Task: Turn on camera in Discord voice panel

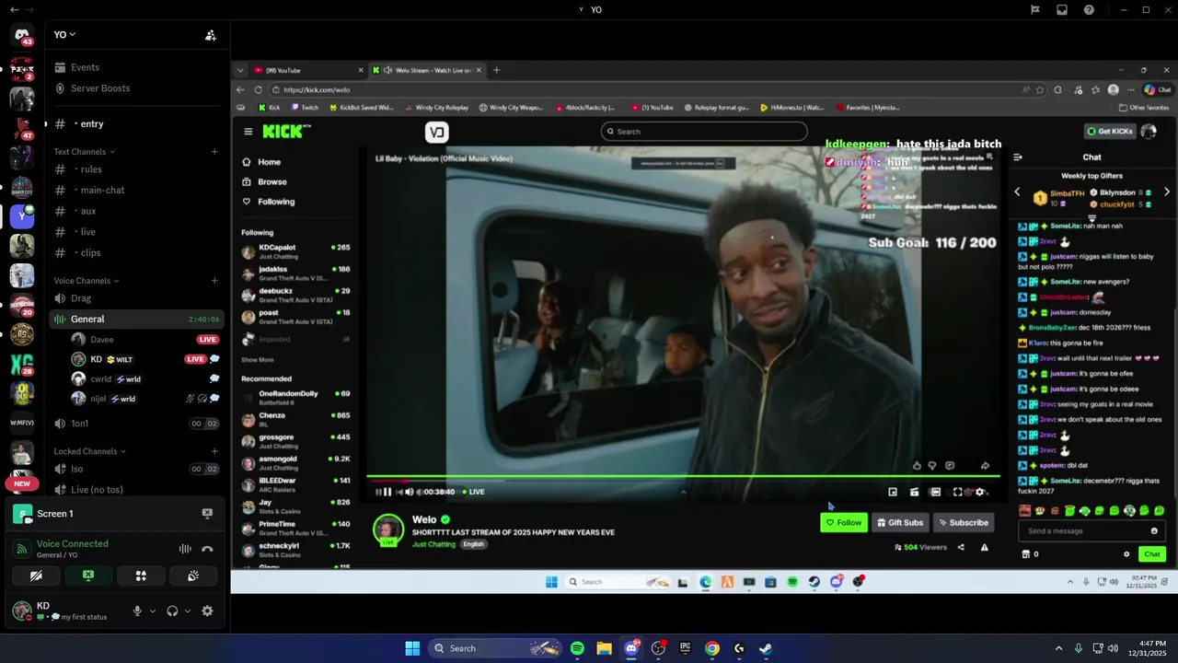Action: click(x=36, y=576)
